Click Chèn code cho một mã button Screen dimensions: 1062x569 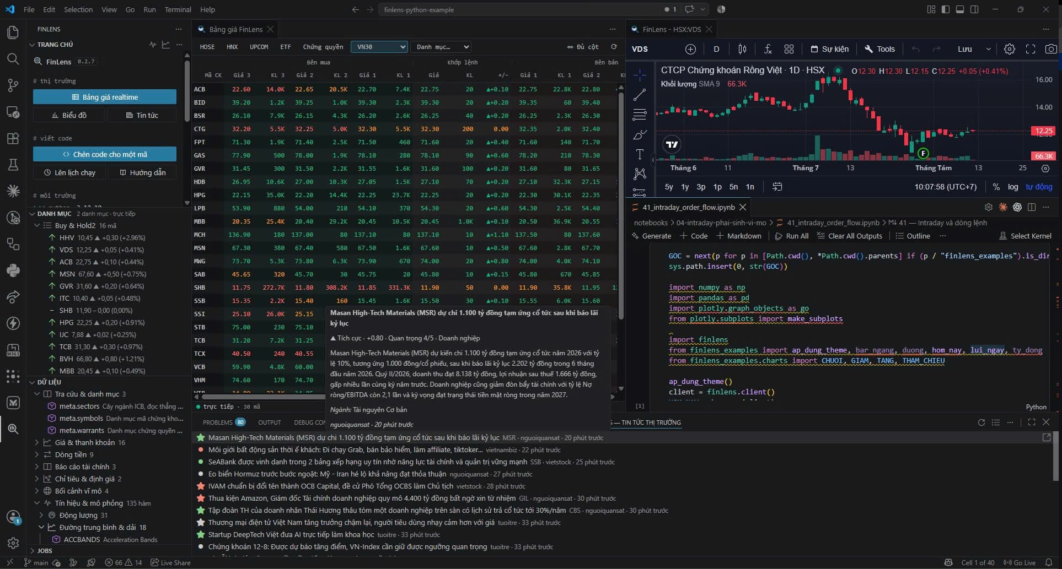click(x=105, y=154)
